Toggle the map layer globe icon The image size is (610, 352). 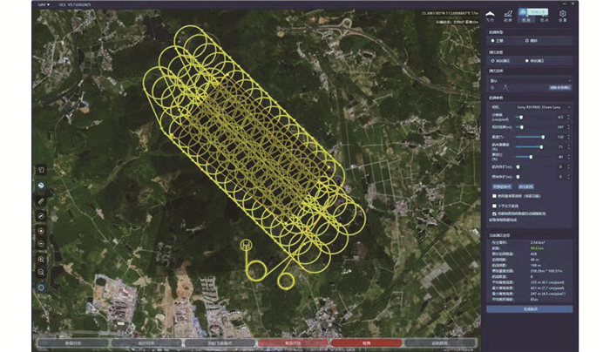[41, 186]
